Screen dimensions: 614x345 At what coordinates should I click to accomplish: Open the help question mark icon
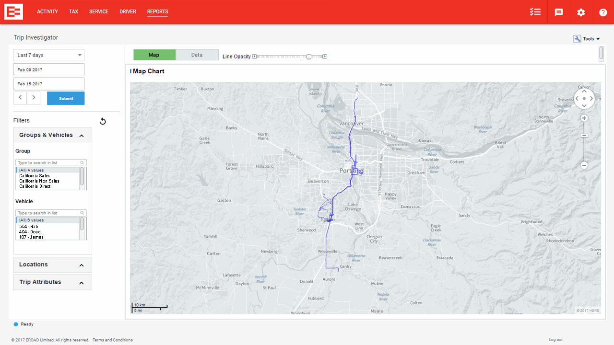point(603,12)
